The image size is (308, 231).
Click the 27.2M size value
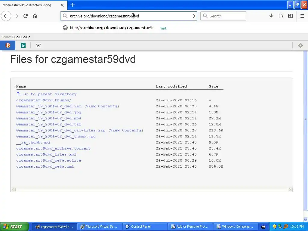pyautogui.click(x=215, y=118)
